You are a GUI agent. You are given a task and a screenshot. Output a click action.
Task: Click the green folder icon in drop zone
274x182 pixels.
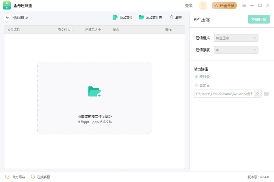point(95,92)
